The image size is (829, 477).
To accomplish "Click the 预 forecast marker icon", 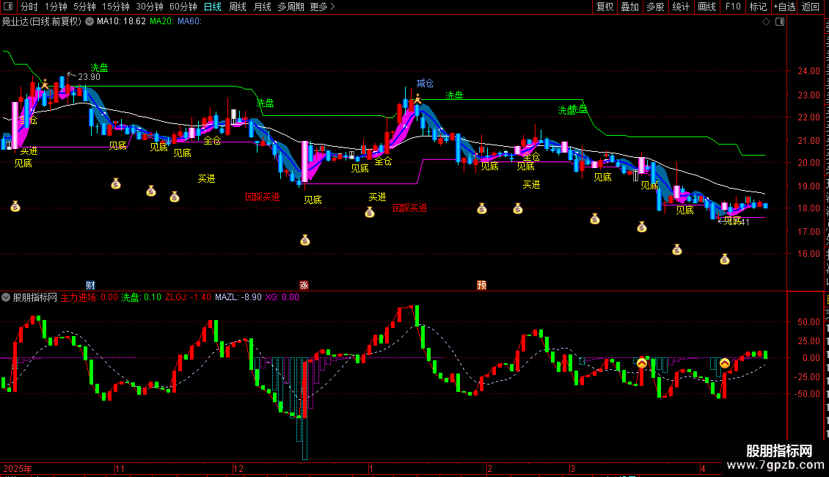I will 482,285.
